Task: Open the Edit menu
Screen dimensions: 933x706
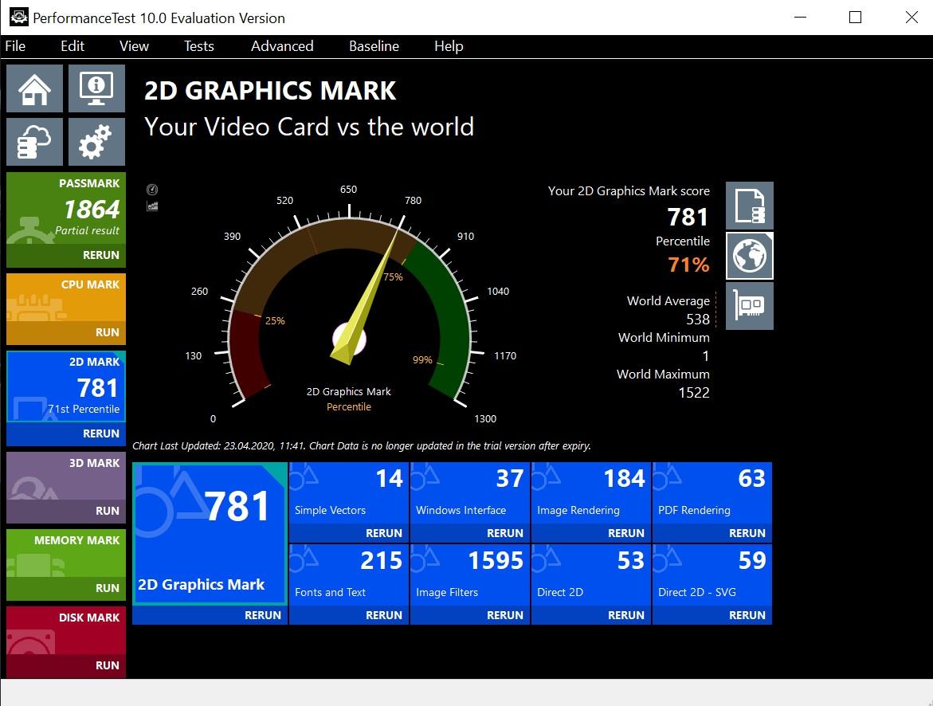Action: coord(73,46)
